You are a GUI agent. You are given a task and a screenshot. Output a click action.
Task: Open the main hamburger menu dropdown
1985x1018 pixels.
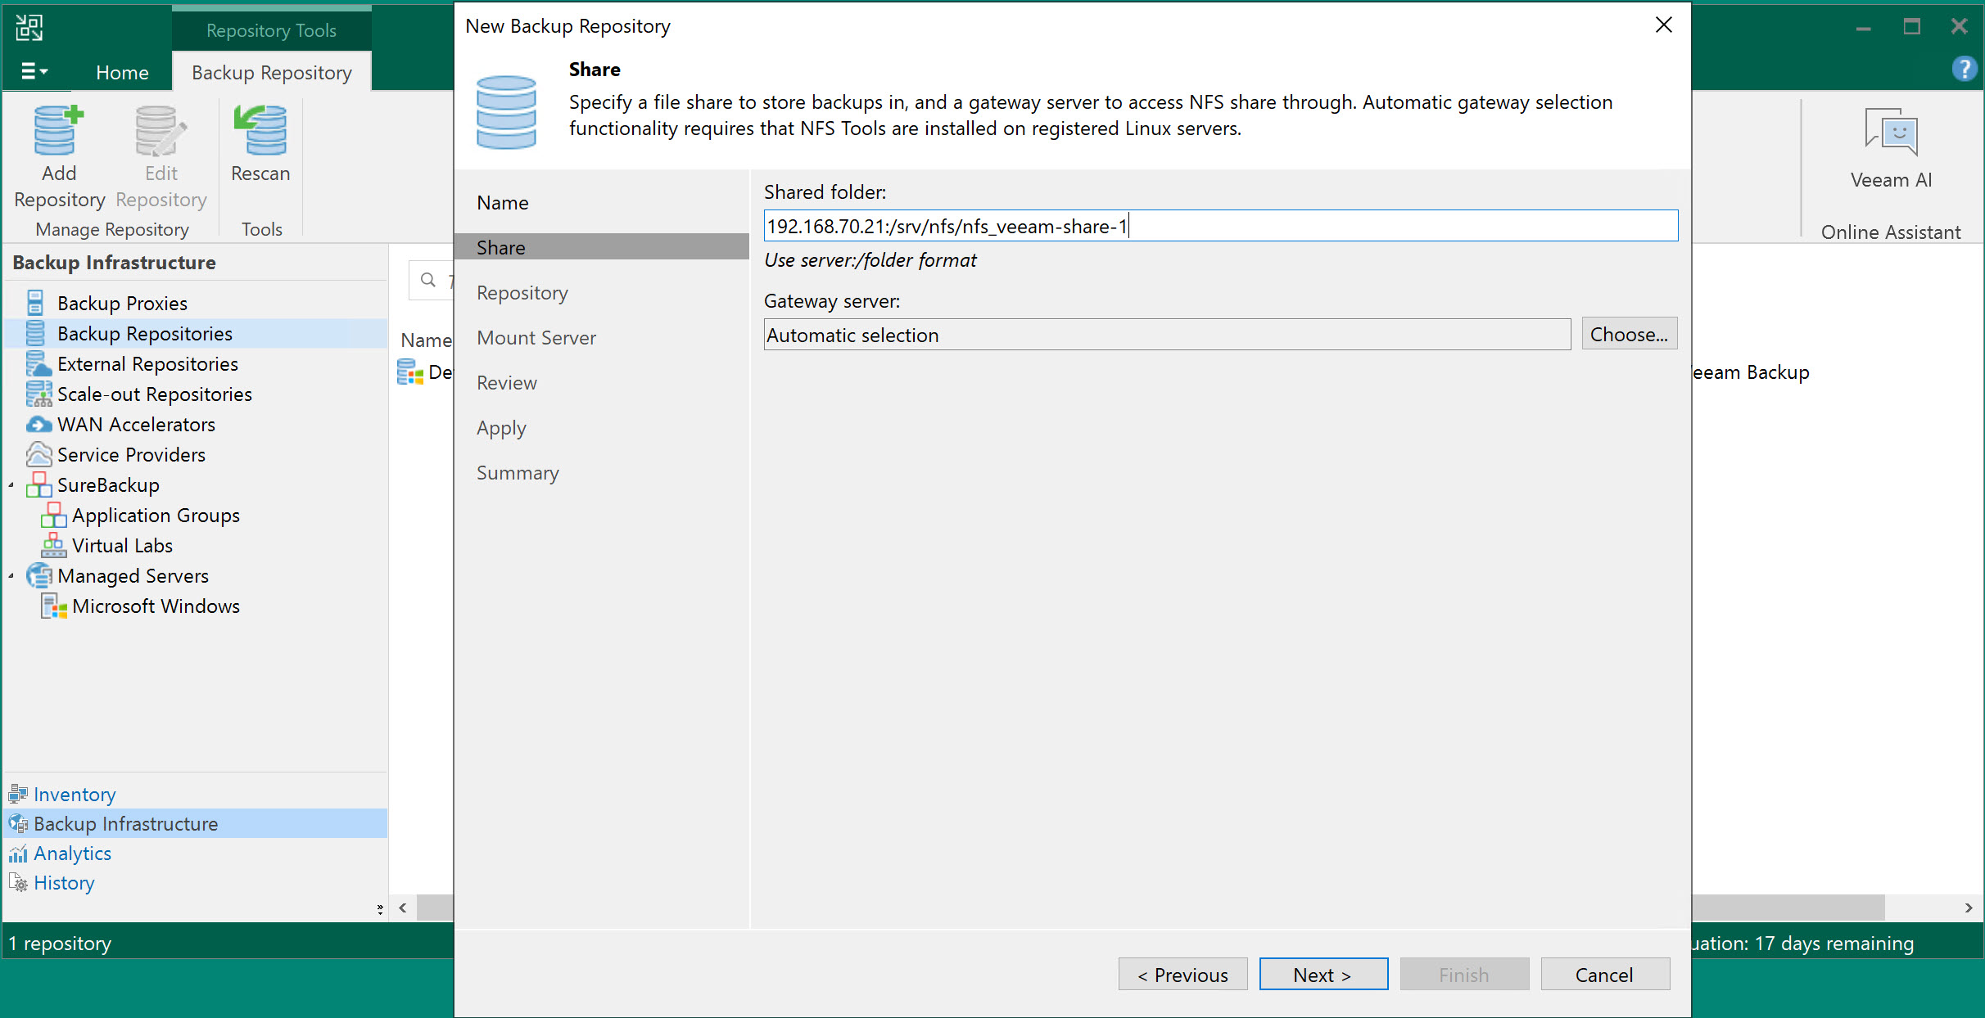(34, 71)
